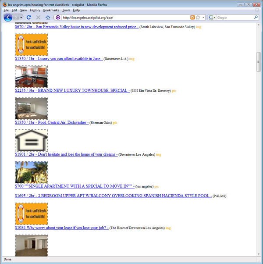This screenshot has height=264, width=263.
Task: Open the Google search engine selector
Action: click(x=212, y=18)
